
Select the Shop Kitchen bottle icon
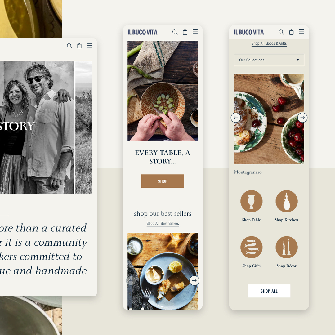287,201
